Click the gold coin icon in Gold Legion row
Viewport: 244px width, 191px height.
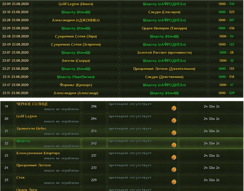[174, 120]
